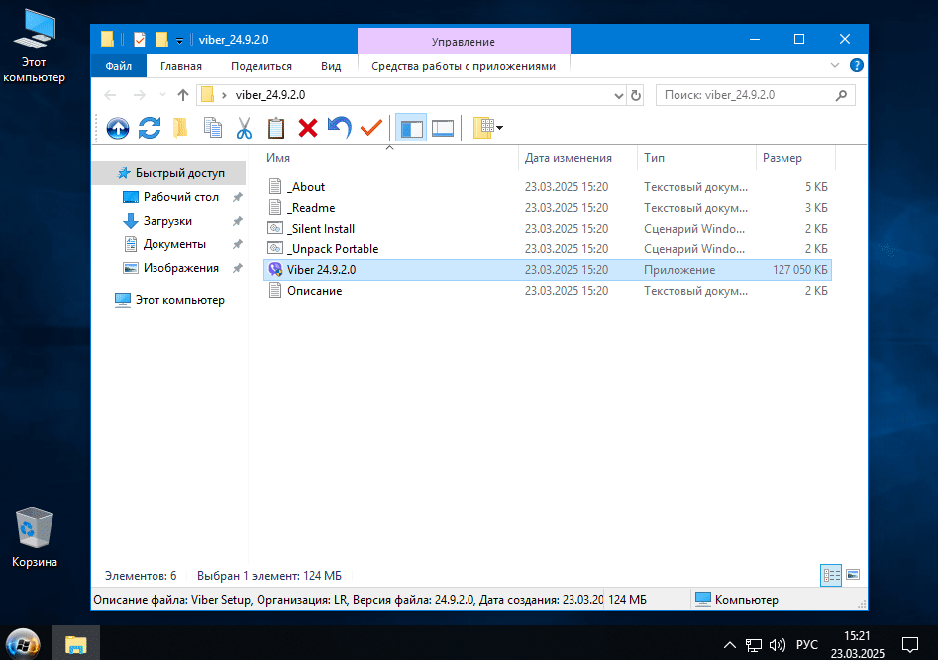Click the blue Undo arrow icon
The image size is (938, 660).
(340, 127)
